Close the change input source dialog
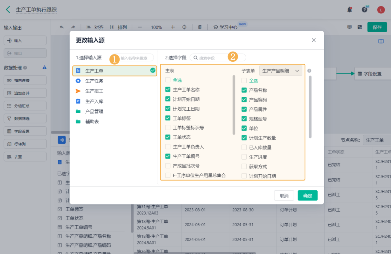Screen dimensions: 391x254 [x=314, y=40]
